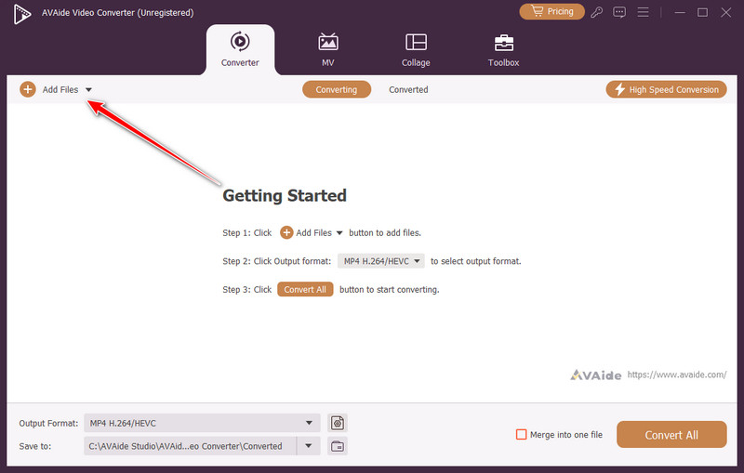
Task: Open the Save to folder icon
Action: [338, 446]
